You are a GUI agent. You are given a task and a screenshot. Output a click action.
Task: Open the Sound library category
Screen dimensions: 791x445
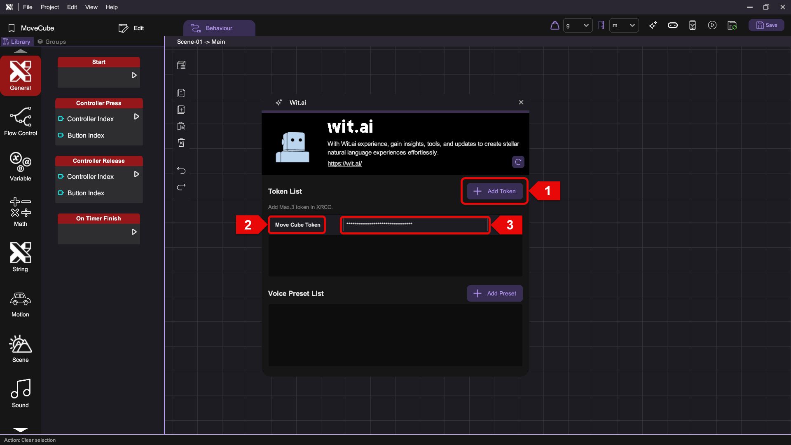[x=21, y=393]
